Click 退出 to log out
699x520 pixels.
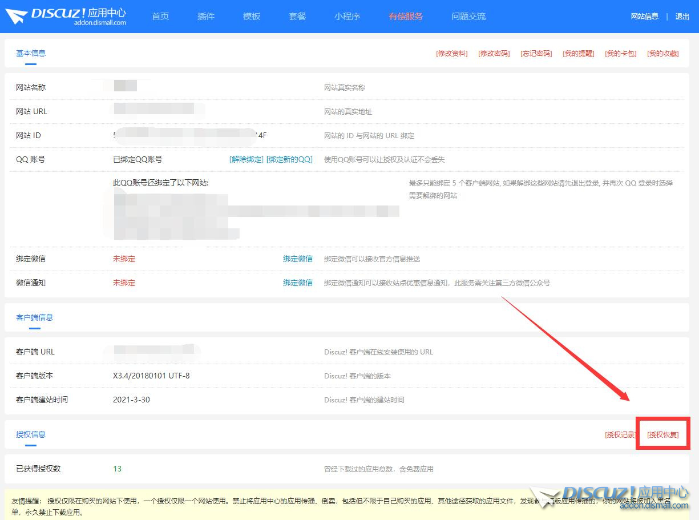pos(682,17)
